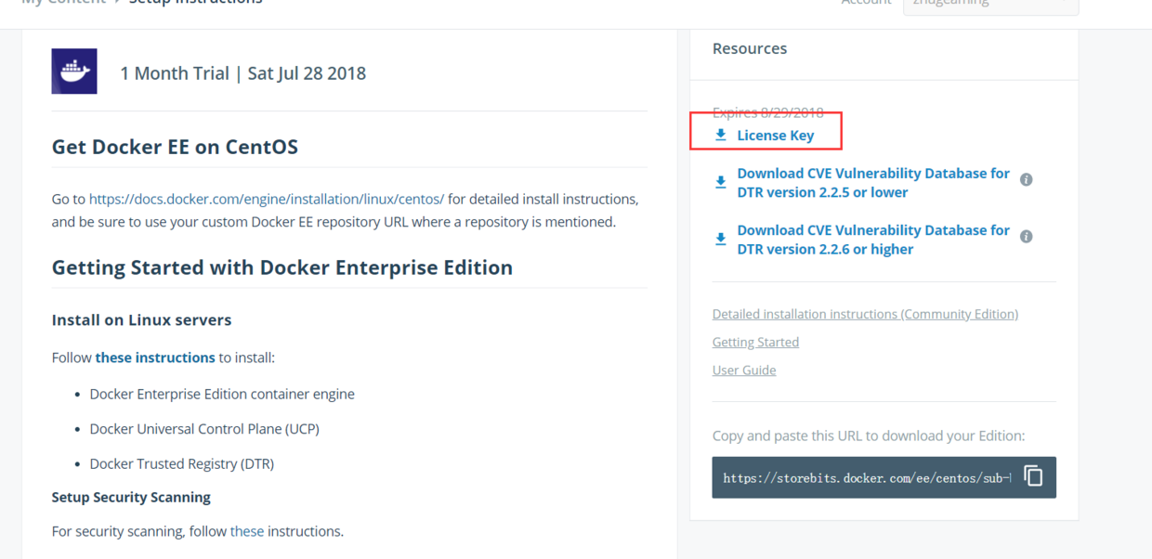The height and width of the screenshot is (559, 1152).
Task: Click info icon for DTR 2.2.6 database
Action: coord(1027,237)
